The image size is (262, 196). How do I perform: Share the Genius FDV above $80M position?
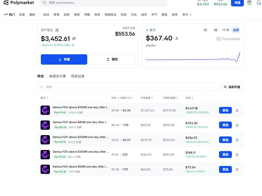pos(237,125)
